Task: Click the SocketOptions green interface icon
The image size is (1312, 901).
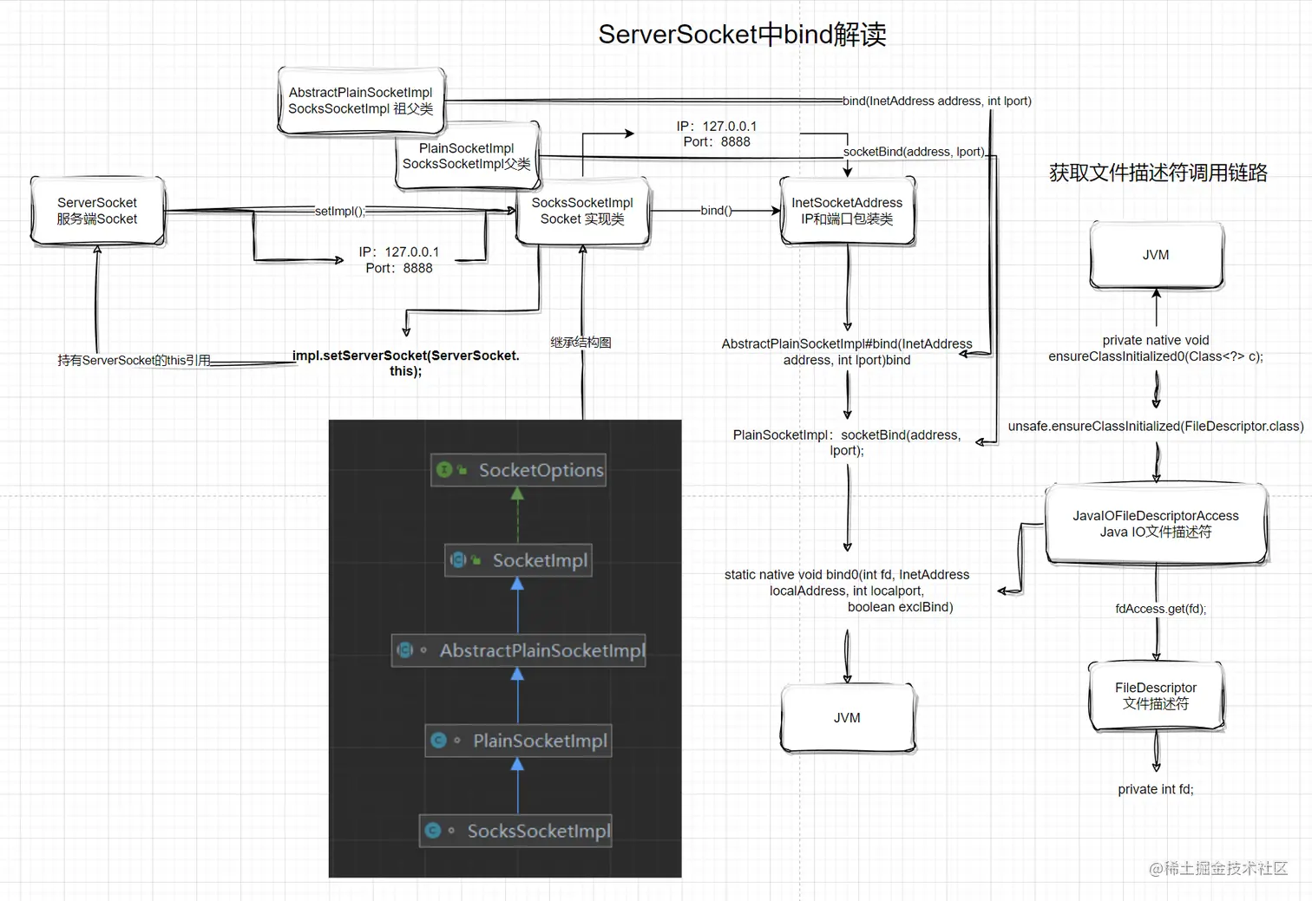Action: [443, 468]
